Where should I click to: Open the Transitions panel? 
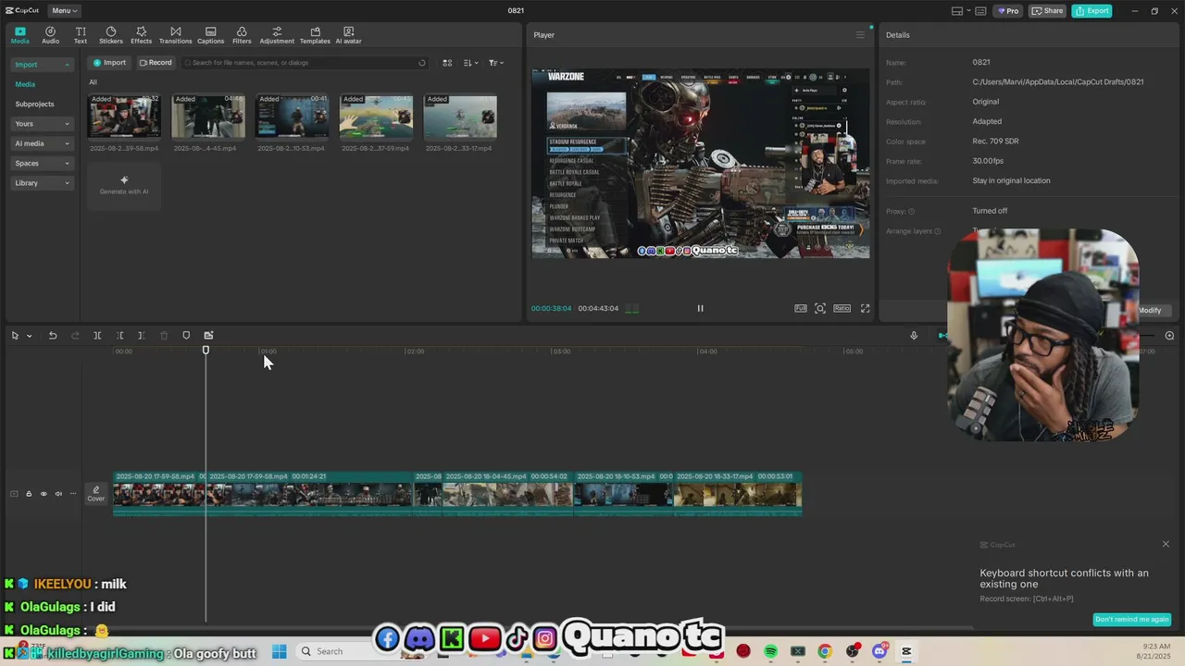pyautogui.click(x=175, y=35)
